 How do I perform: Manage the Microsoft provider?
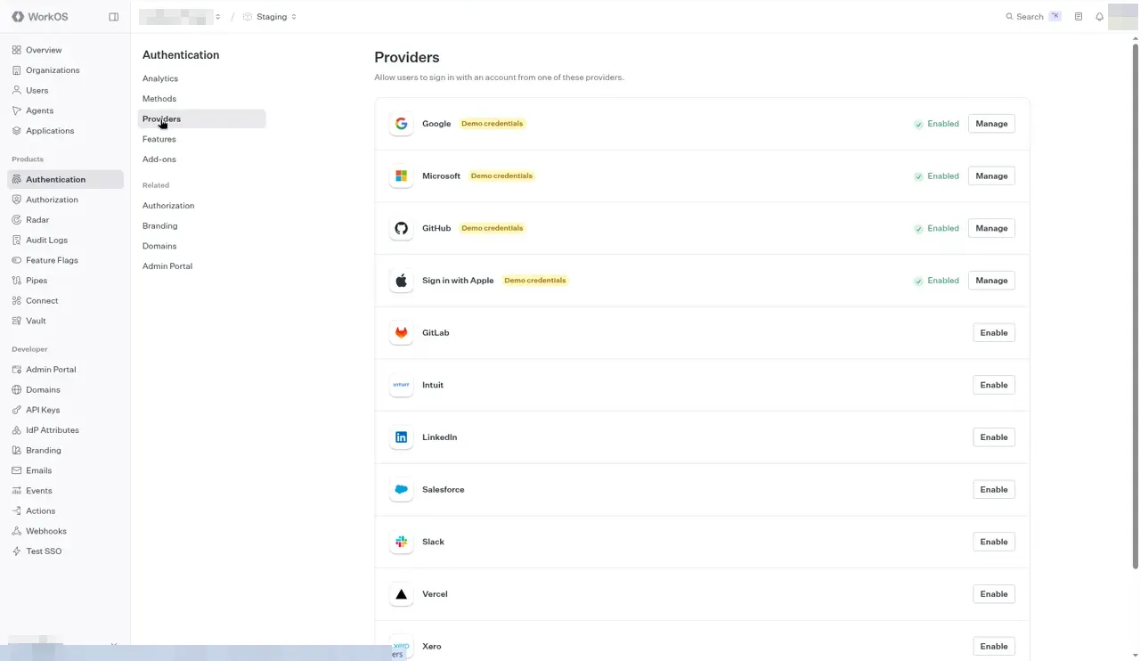991,176
